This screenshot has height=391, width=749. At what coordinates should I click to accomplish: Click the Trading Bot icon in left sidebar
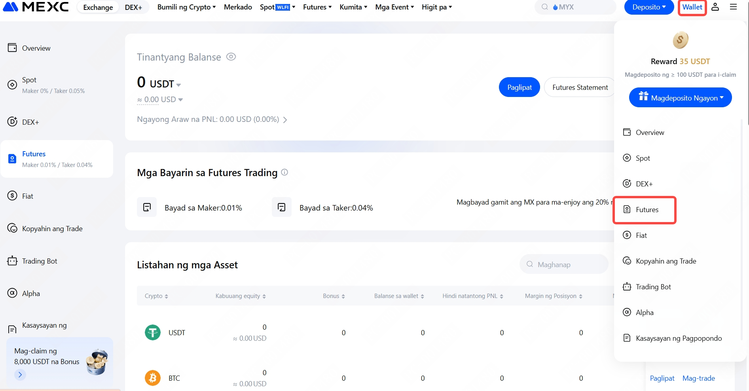pos(12,261)
